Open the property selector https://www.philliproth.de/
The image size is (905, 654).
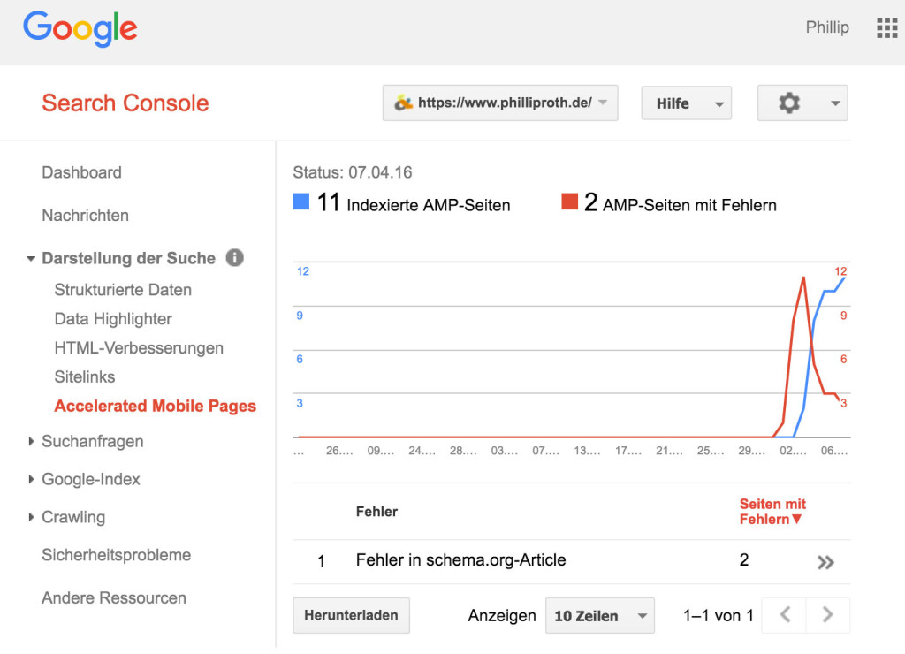pos(500,103)
